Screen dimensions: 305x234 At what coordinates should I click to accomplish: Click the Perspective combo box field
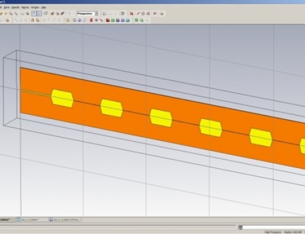coord(87,13)
